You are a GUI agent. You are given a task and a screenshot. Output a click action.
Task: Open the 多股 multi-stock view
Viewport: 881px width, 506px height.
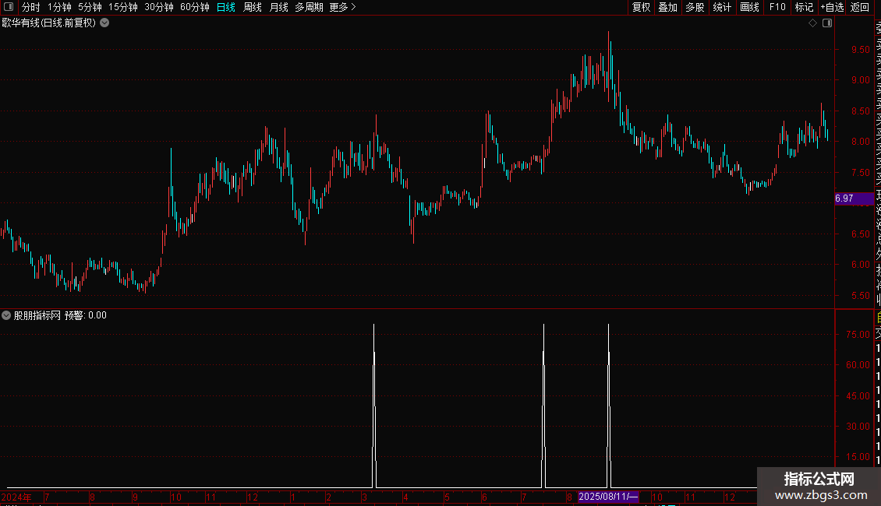tap(695, 7)
